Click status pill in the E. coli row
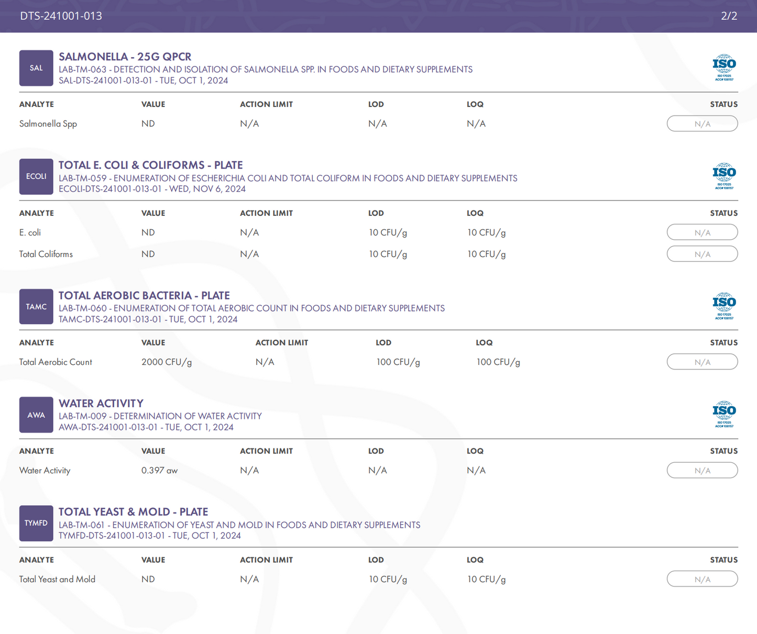Image resolution: width=757 pixels, height=634 pixels. tap(702, 232)
